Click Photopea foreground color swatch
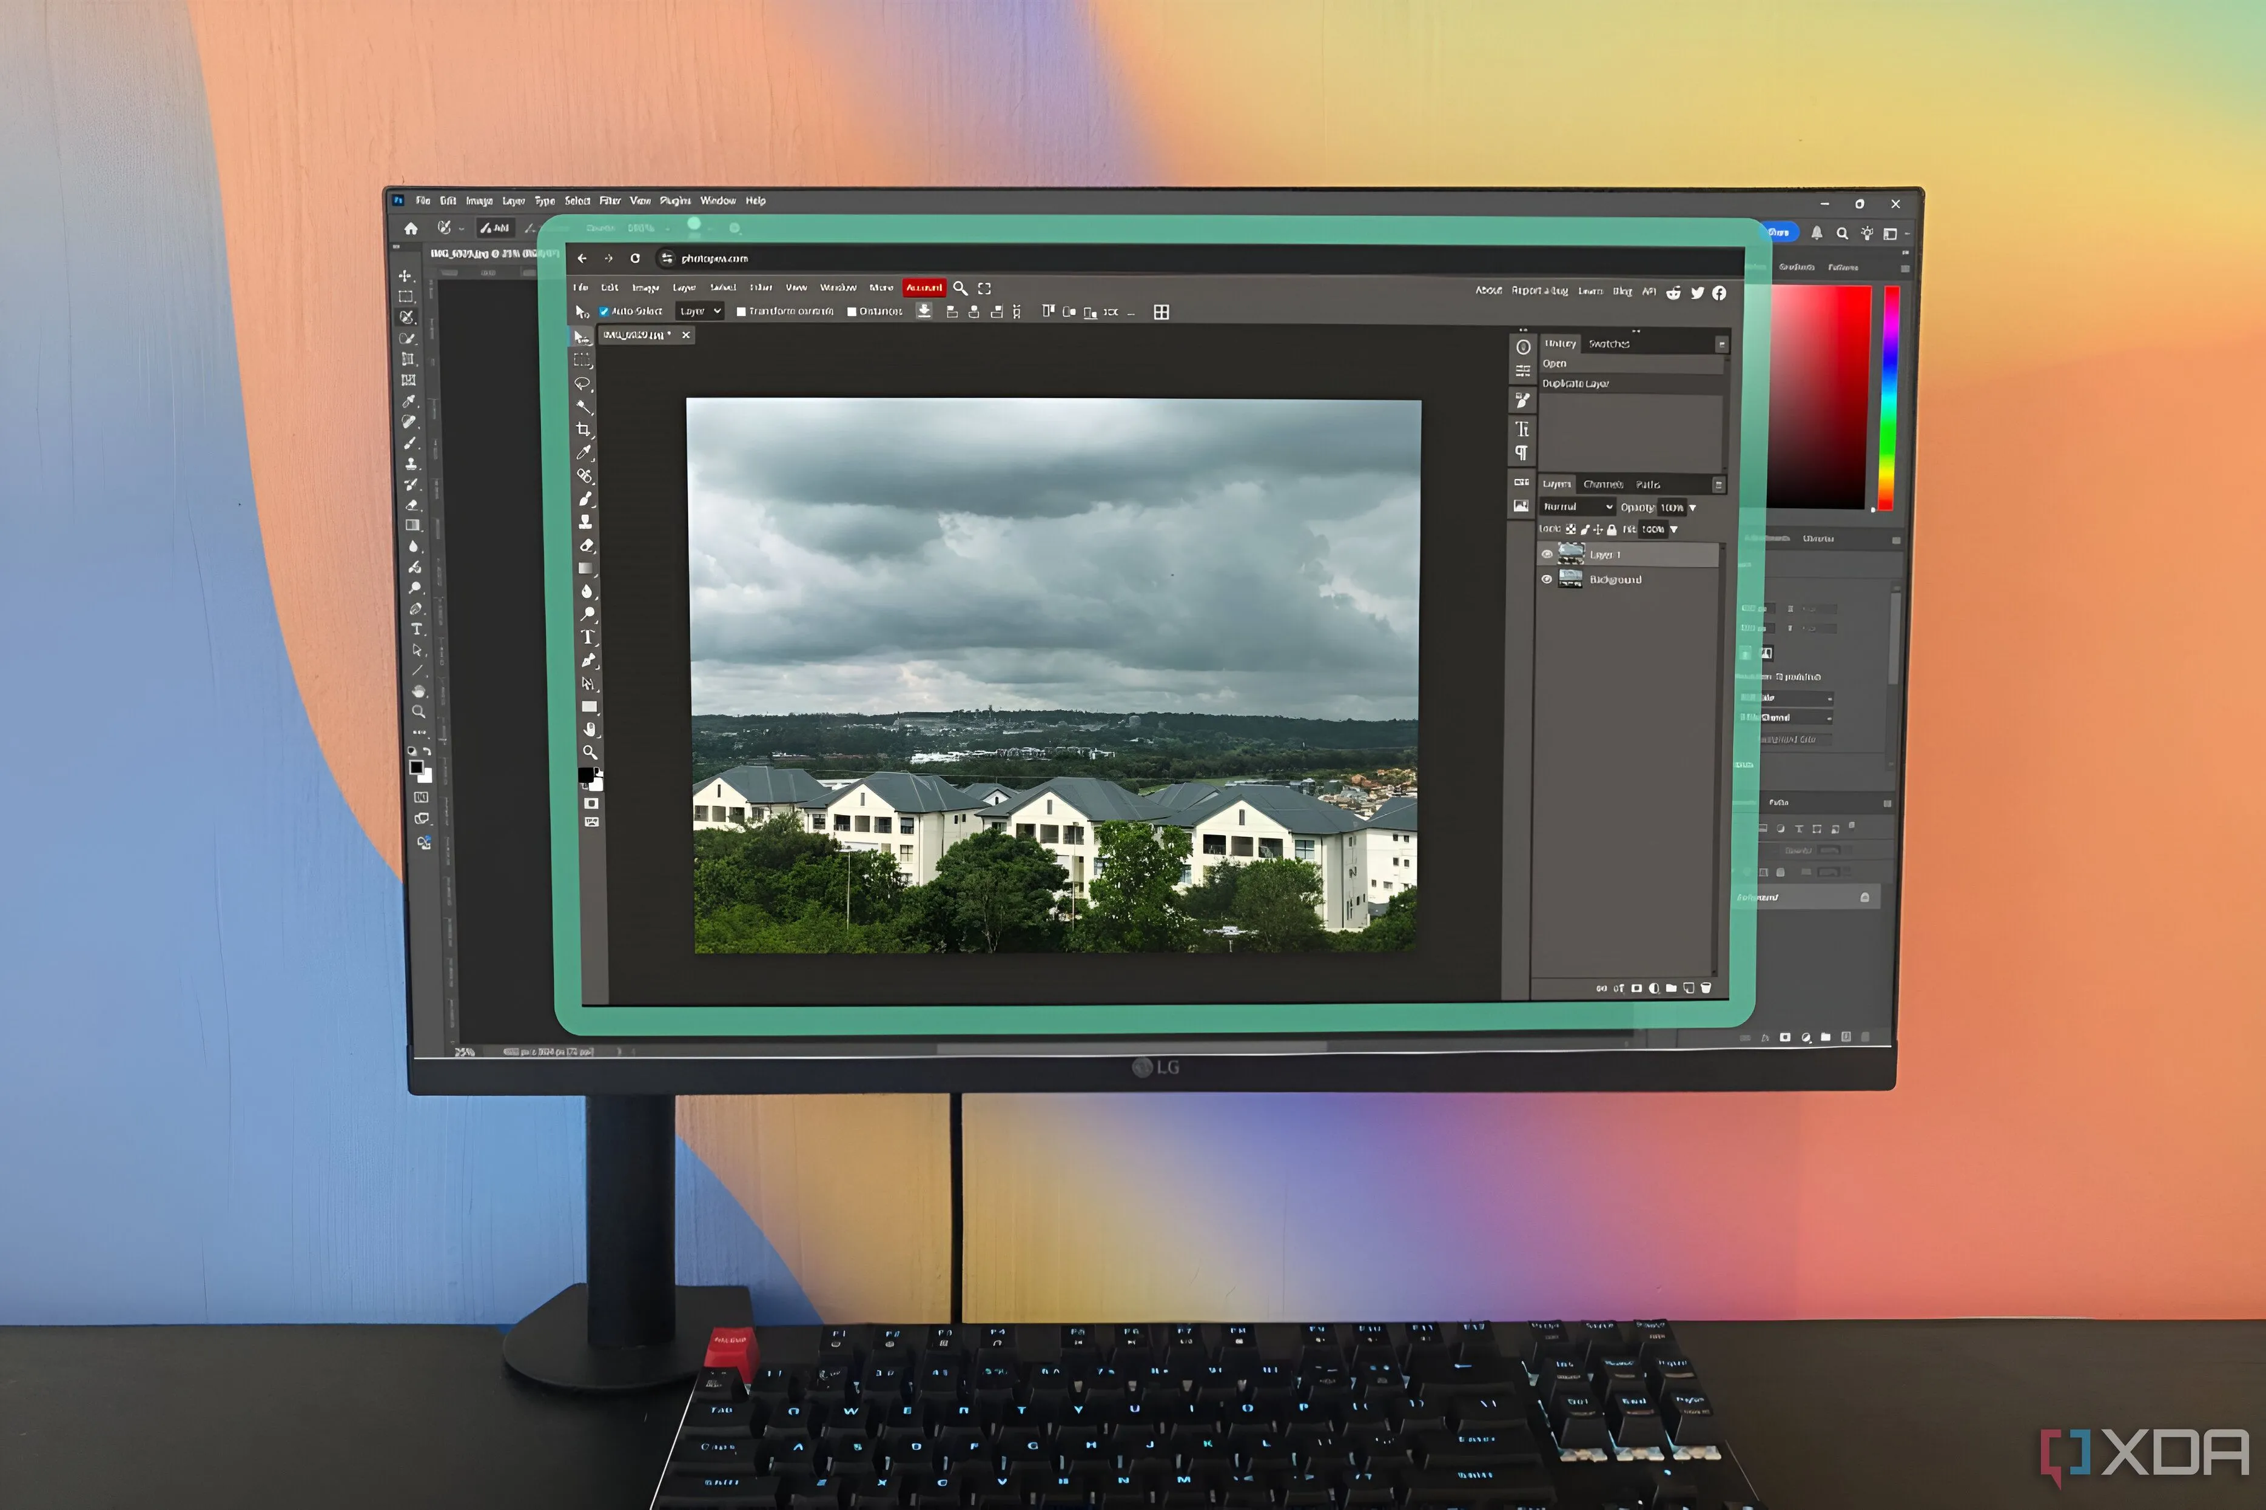The image size is (2266, 1510). click(585, 775)
